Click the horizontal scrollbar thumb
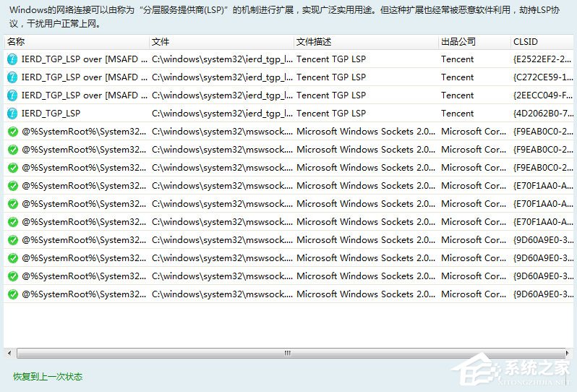Viewport: 577px width, 392px height. click(291, 353)
